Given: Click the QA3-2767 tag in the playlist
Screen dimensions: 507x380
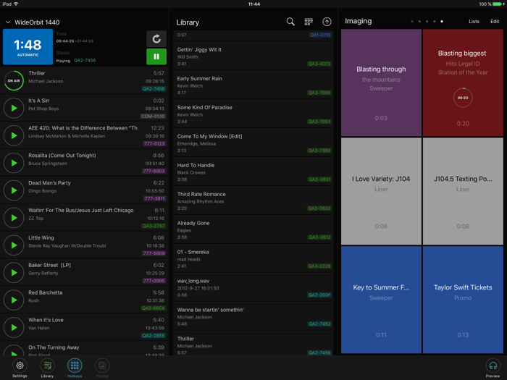Looking at the screenshot, I should tap(154, 226).
